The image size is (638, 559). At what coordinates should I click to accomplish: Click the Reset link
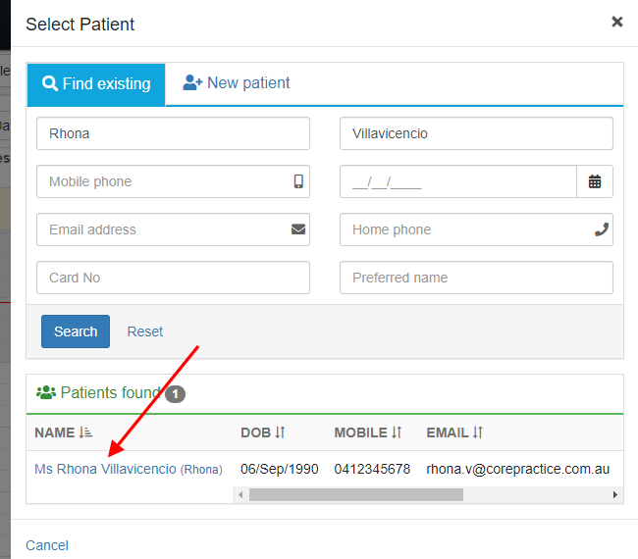(x=145, y=331)
